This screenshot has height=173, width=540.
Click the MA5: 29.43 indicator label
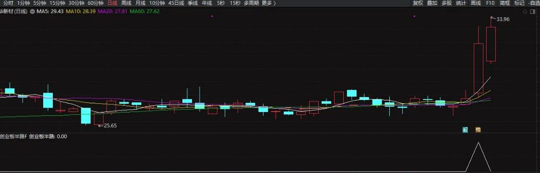click(50, 12)
